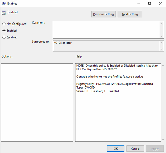Click the Cancel button

(x=135, y=149)
